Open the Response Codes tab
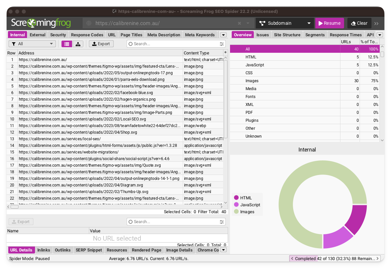Image resolution: width=391 pixels, height=268 pixels. (87, 35)
